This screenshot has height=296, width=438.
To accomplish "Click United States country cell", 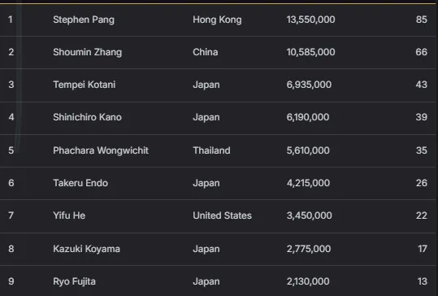I will [x=222, y=215].
